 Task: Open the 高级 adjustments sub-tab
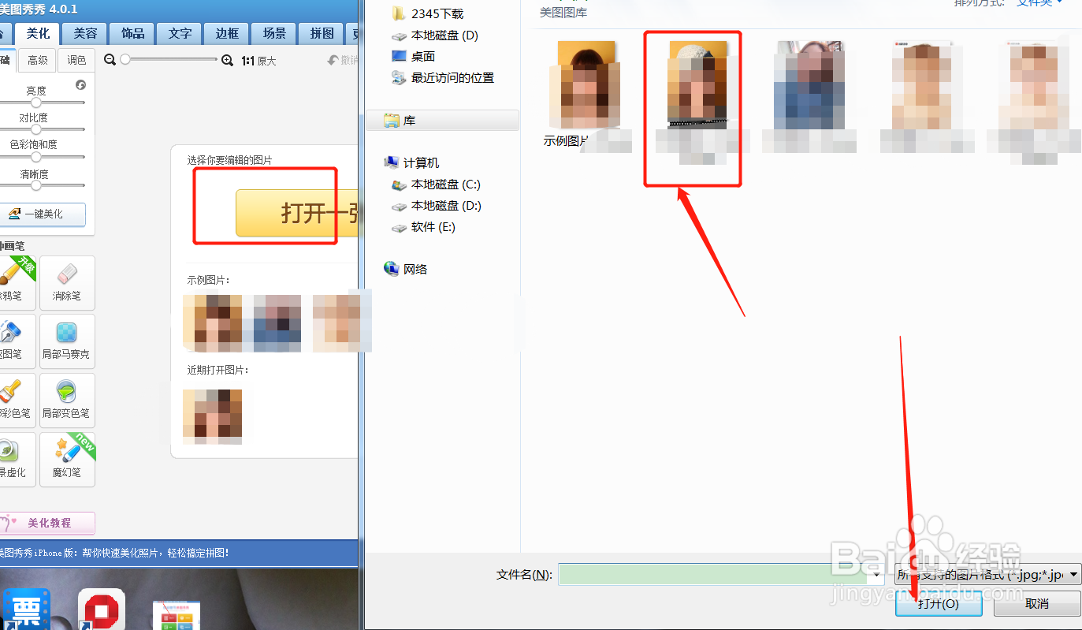coord(38,61)
